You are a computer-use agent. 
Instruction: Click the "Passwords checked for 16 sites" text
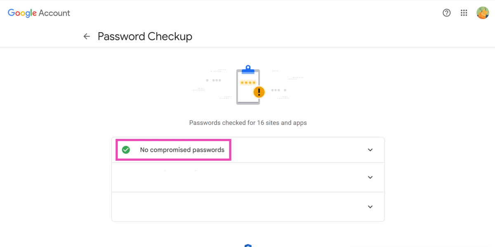pos(248,122)
